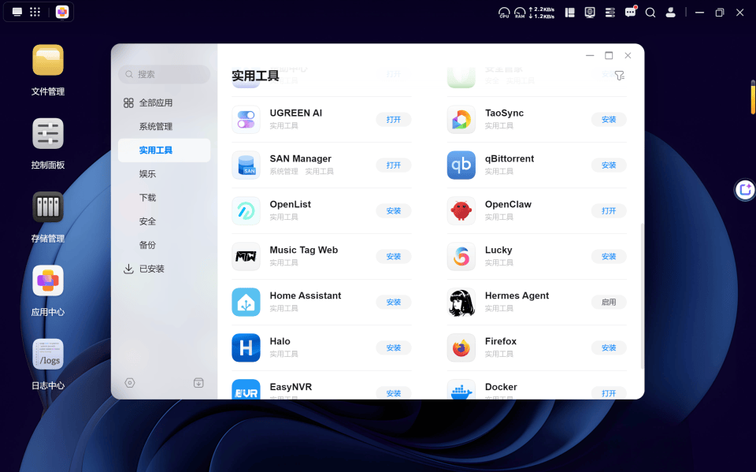756x472 pixels.
Task: Install EasyNVR
Action: [x=394, y=393]
